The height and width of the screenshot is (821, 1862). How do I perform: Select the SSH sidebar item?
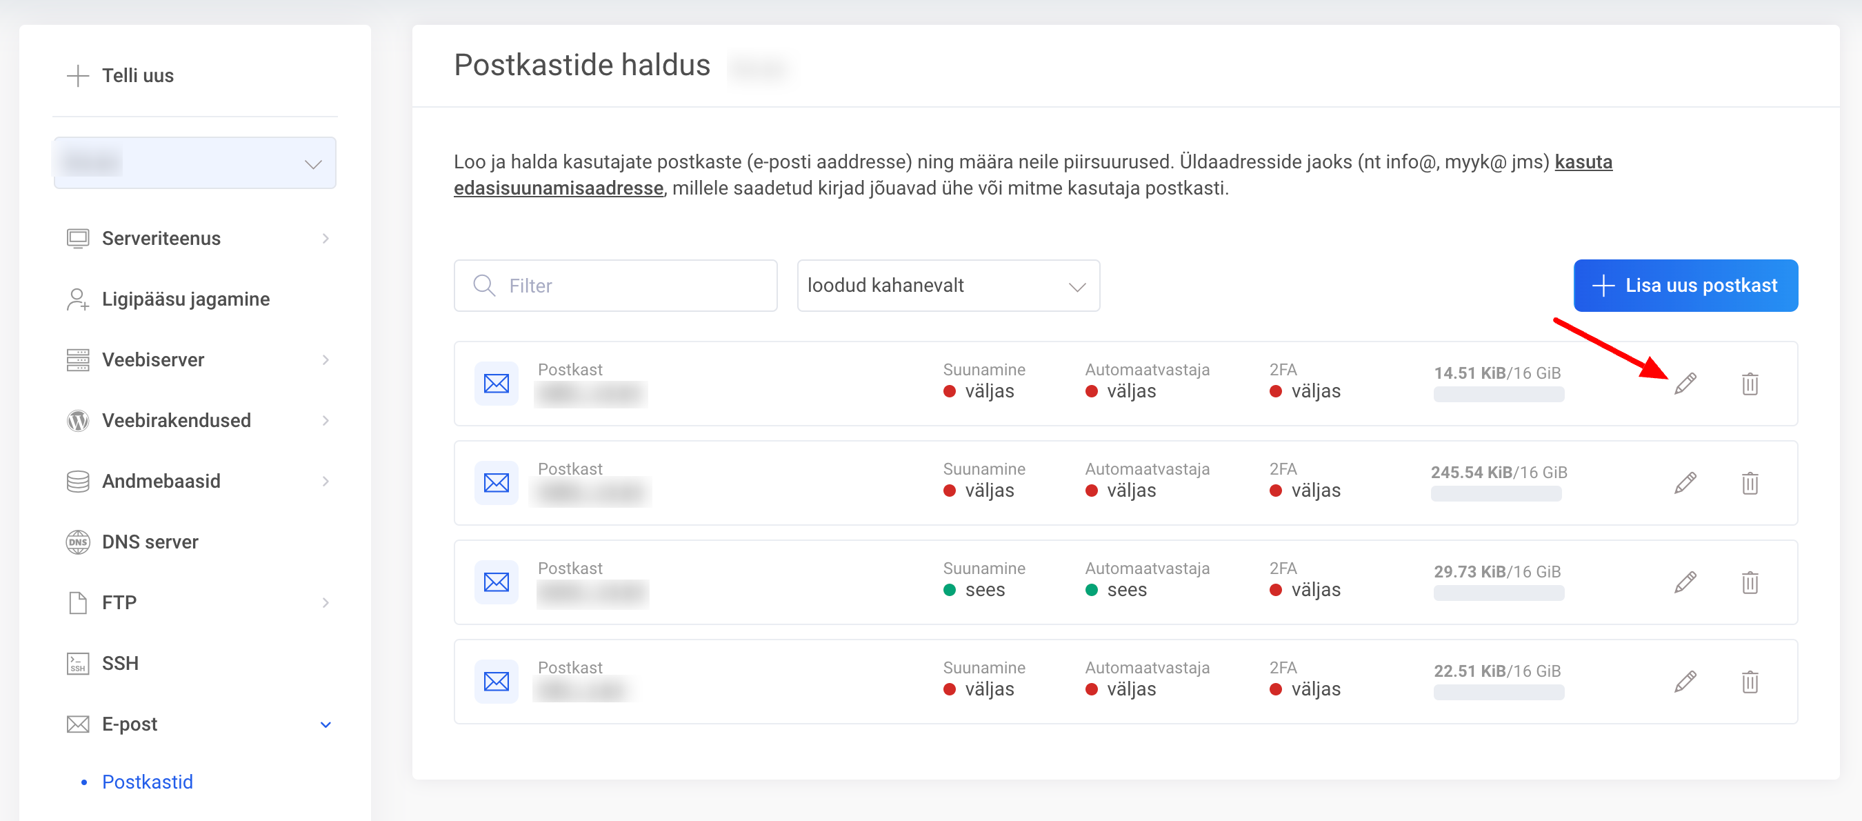120,663
